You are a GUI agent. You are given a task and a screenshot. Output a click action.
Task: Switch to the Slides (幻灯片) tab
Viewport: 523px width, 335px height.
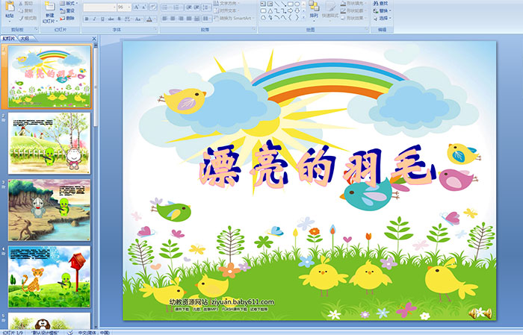(9, 37)
